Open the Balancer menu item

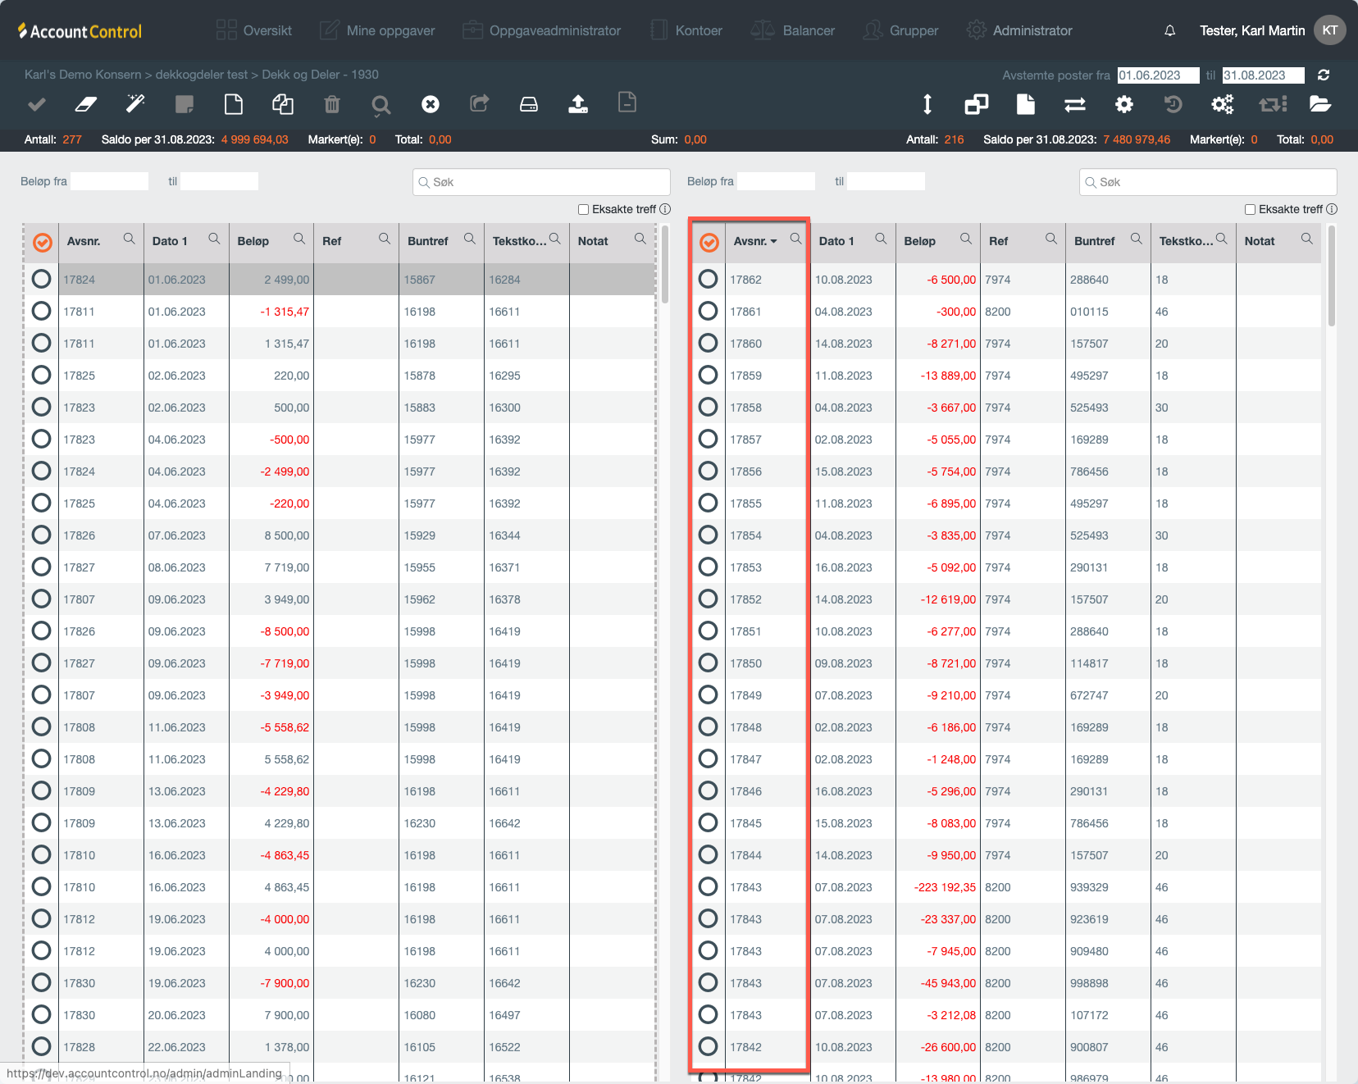tap(793, 30)
